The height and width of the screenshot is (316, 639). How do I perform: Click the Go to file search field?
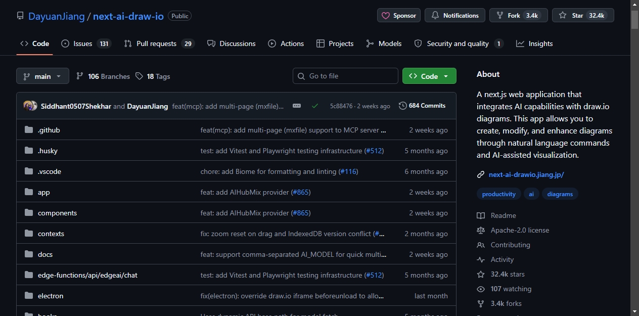coord(345,76)
